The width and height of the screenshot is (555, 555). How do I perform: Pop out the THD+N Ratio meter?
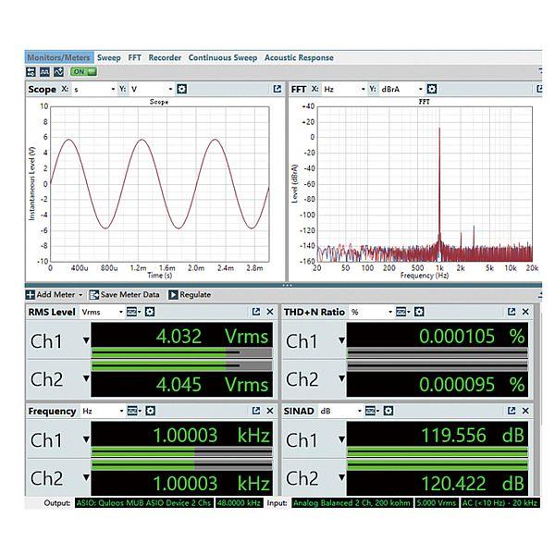click(511, 312)
